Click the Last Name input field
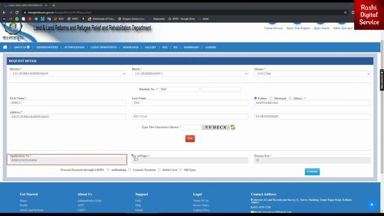 (x=190, y=103)
